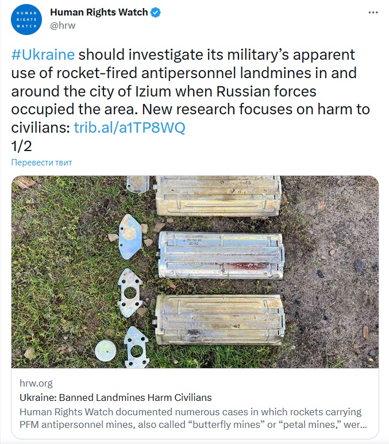Image resolution: width=389 pixels, height=444 pixels.
Task: Open the Banned Landmines Harm Civilians headline
Action: click(x=115, y=397)
